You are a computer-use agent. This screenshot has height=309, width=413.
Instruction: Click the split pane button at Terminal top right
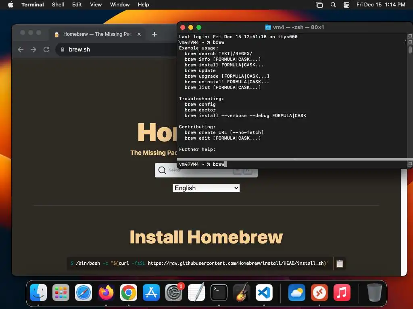point(410,36)
